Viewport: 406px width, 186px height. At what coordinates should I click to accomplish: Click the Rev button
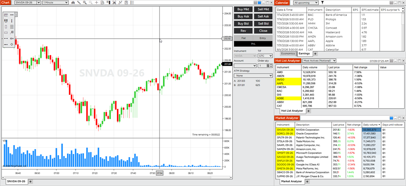click(243, 31)
